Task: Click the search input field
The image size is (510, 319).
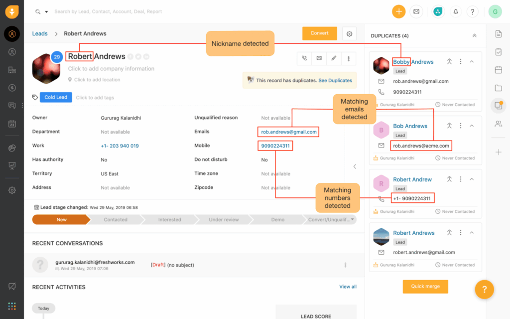Action: (149, 11)
